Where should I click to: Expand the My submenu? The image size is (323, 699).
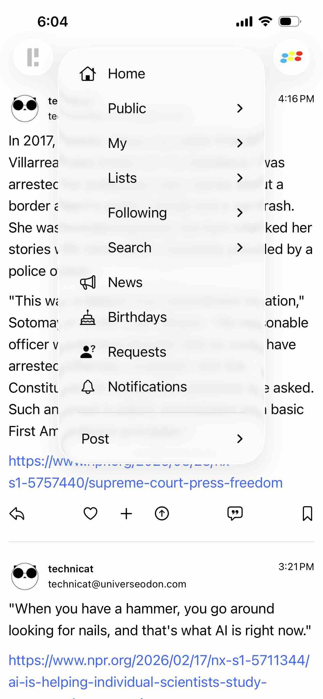pos(161,143)
